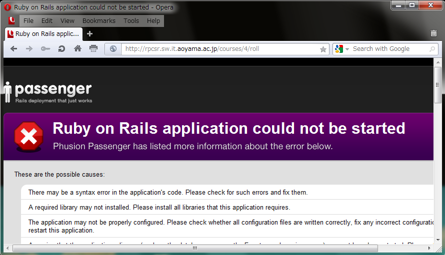Open the password wand key icon
The width and height of the screenshot is (445, 255).
(x=45, y=49)
